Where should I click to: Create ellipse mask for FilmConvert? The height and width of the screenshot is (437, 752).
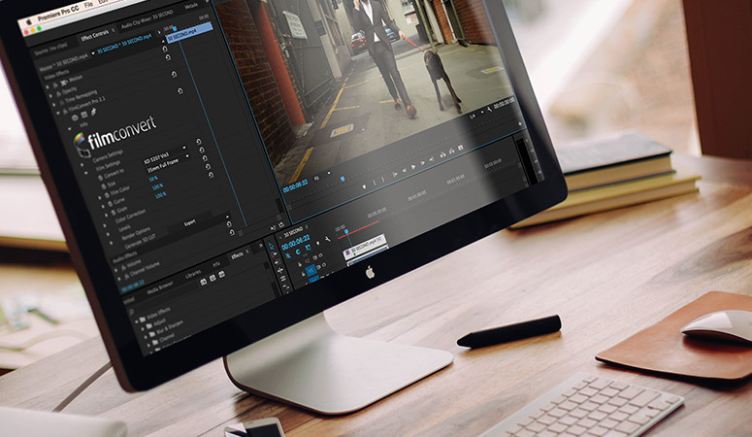[x=75, y=118]
